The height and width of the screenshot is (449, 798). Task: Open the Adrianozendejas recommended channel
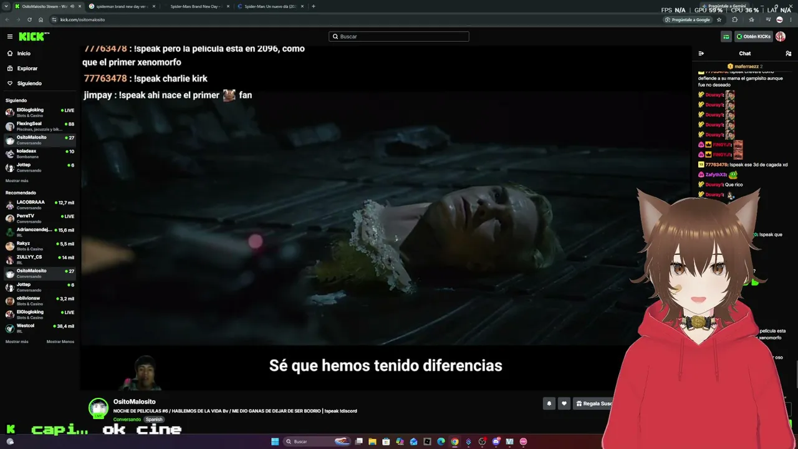[x=40, y=232]
